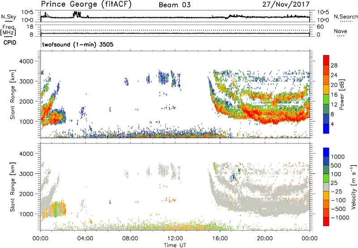Click the bottom red velocity segment below -1000

pos(326,222)
